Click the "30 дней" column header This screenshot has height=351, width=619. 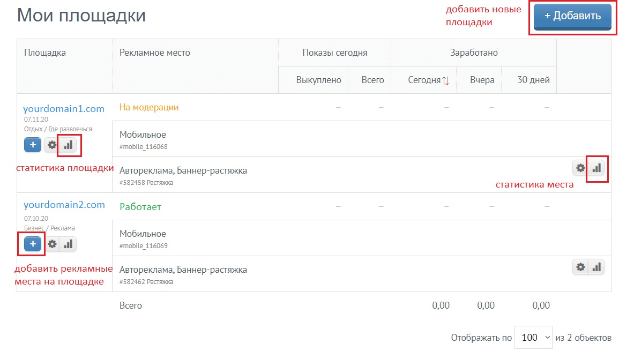click(533, 80)
